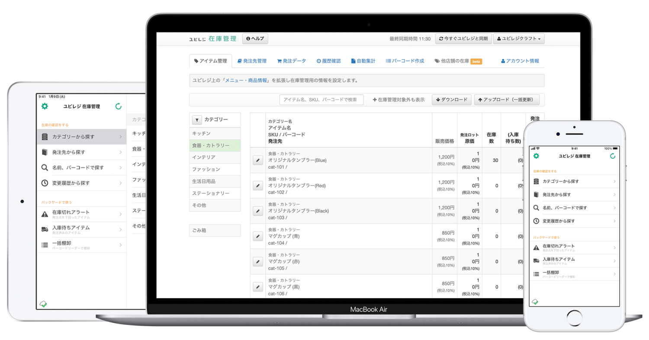Open 入庫待ちアイテム on the iPhone
The width and height of the screenshot is (649, 340).
tap(574, 261)
